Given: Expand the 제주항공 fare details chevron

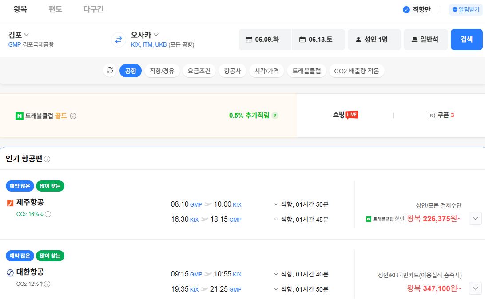Looking at the screenshot, I should pyautogui.click(x=475, y=218).
